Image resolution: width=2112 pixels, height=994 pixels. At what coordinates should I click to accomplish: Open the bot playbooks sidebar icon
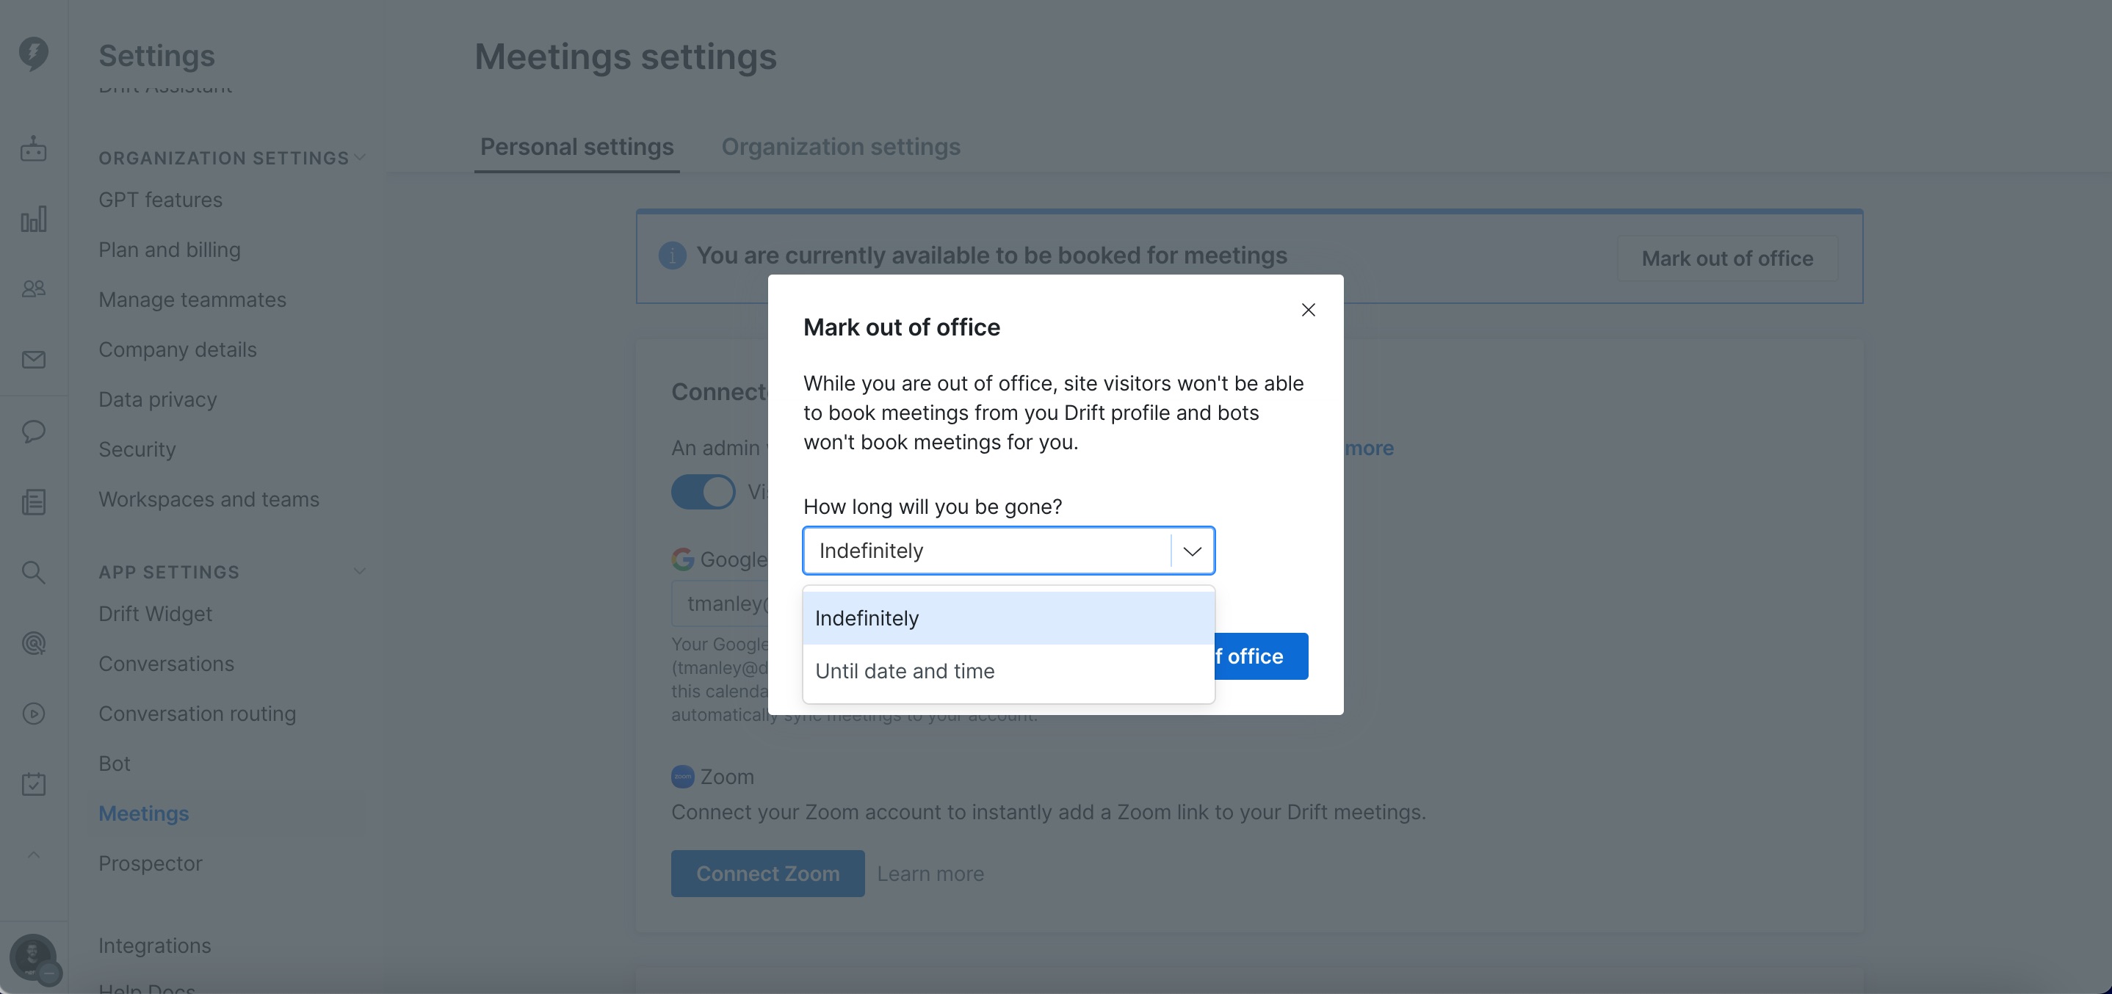(x=34, y=148)
